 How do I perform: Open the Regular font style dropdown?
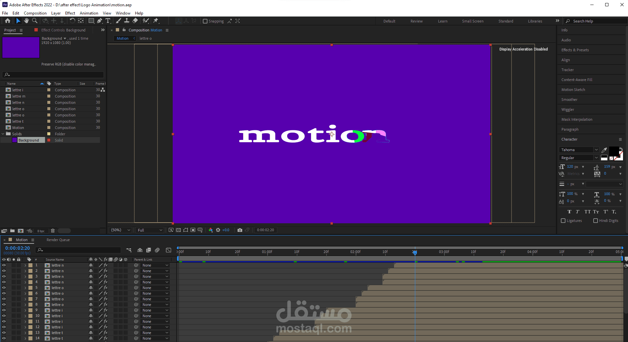pos(579,158)
